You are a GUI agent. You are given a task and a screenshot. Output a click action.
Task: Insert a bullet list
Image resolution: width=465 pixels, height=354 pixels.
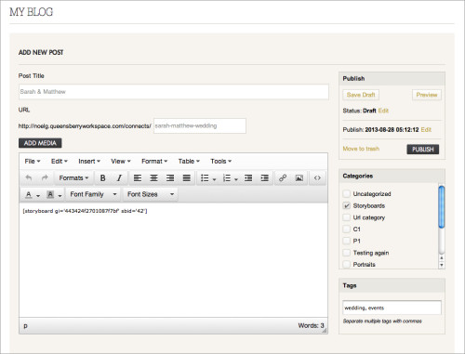point(205,178)
